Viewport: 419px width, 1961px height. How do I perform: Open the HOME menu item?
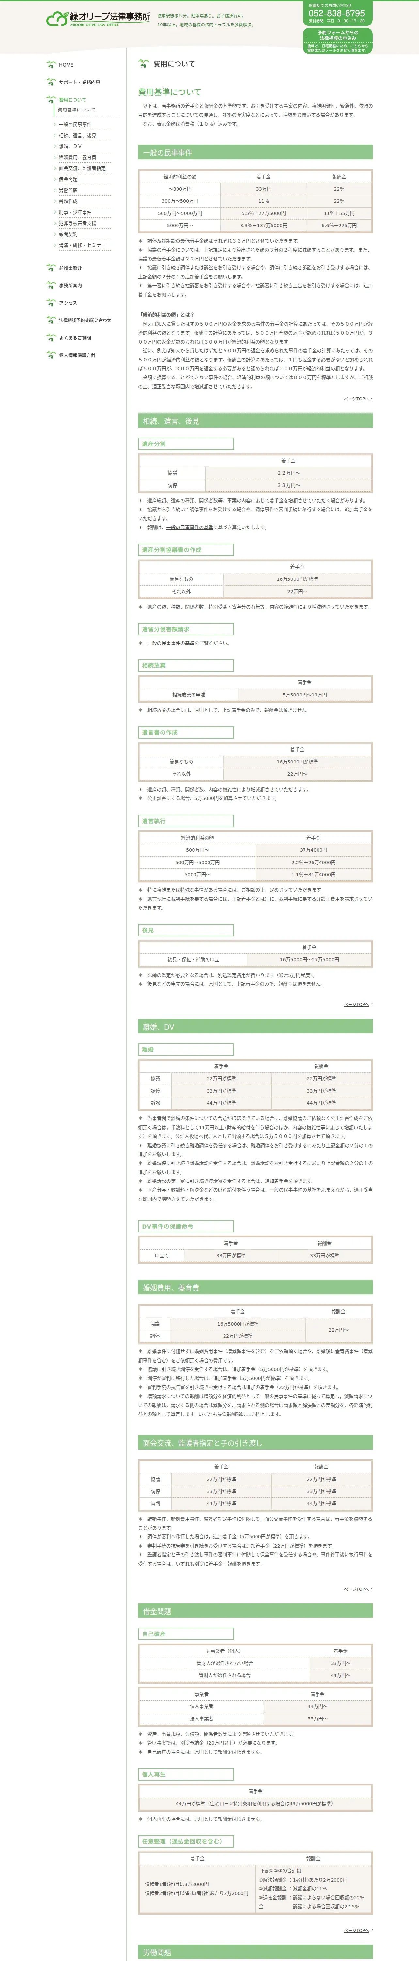(x=66, y=65)
